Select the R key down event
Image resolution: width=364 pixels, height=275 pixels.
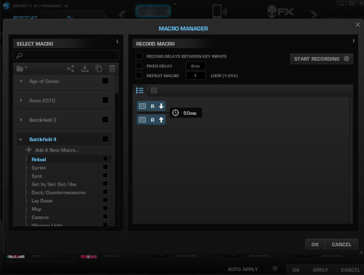[x=151, y=106]
